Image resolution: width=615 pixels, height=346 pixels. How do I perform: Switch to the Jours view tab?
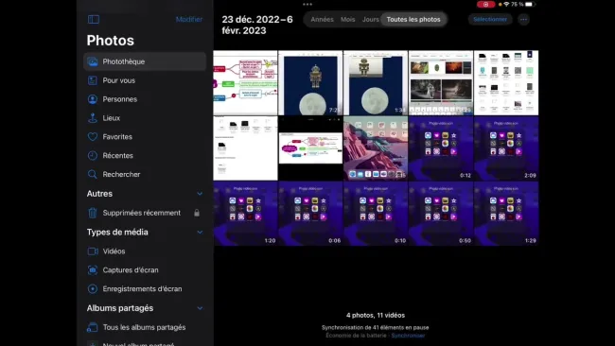pos(370,19)
